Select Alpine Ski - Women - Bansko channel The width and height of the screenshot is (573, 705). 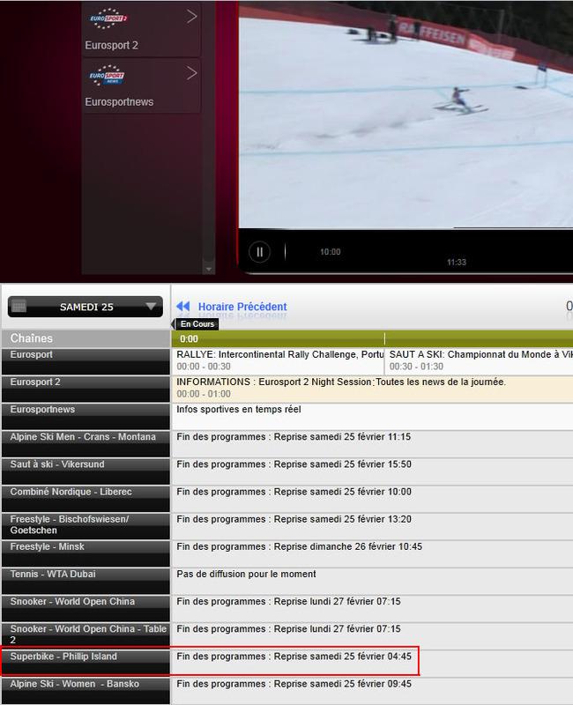coord(86,691)
